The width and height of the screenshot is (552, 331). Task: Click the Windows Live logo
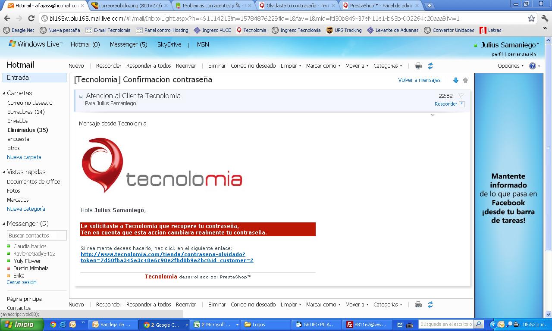click(35, 44)
